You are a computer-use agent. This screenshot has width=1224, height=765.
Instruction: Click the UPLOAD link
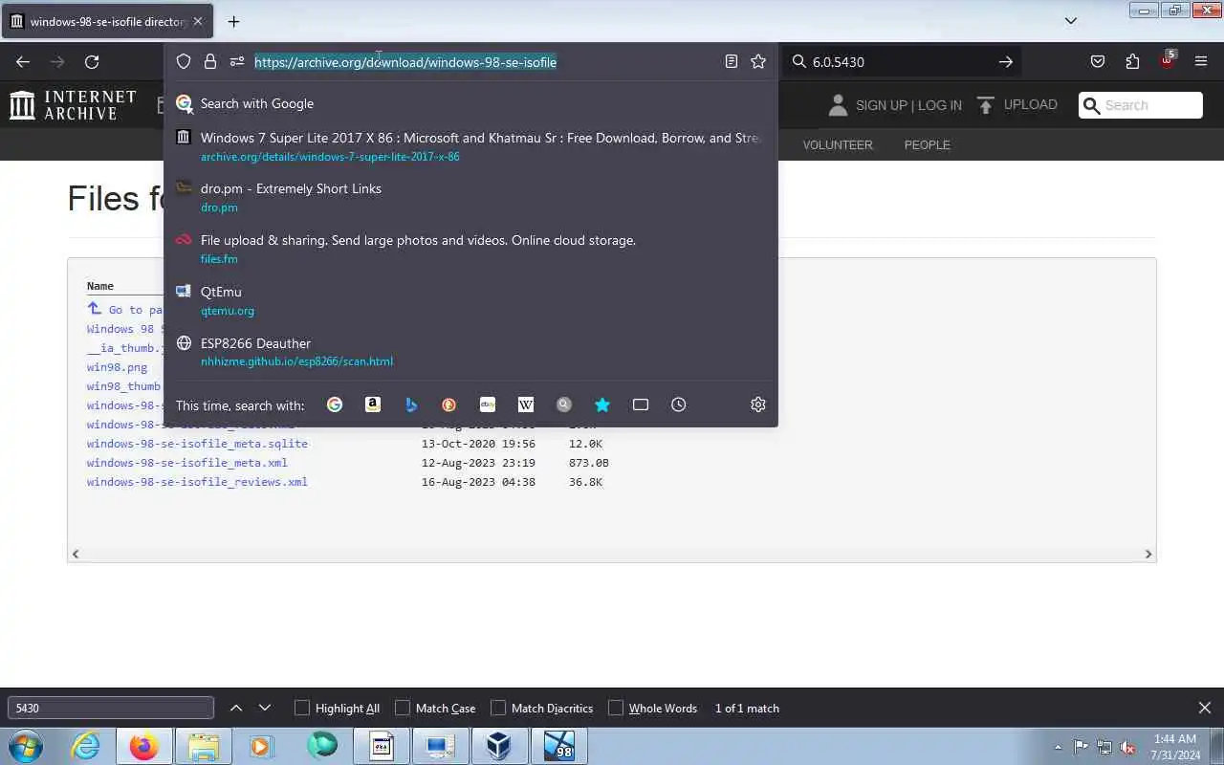point(1031,104)
